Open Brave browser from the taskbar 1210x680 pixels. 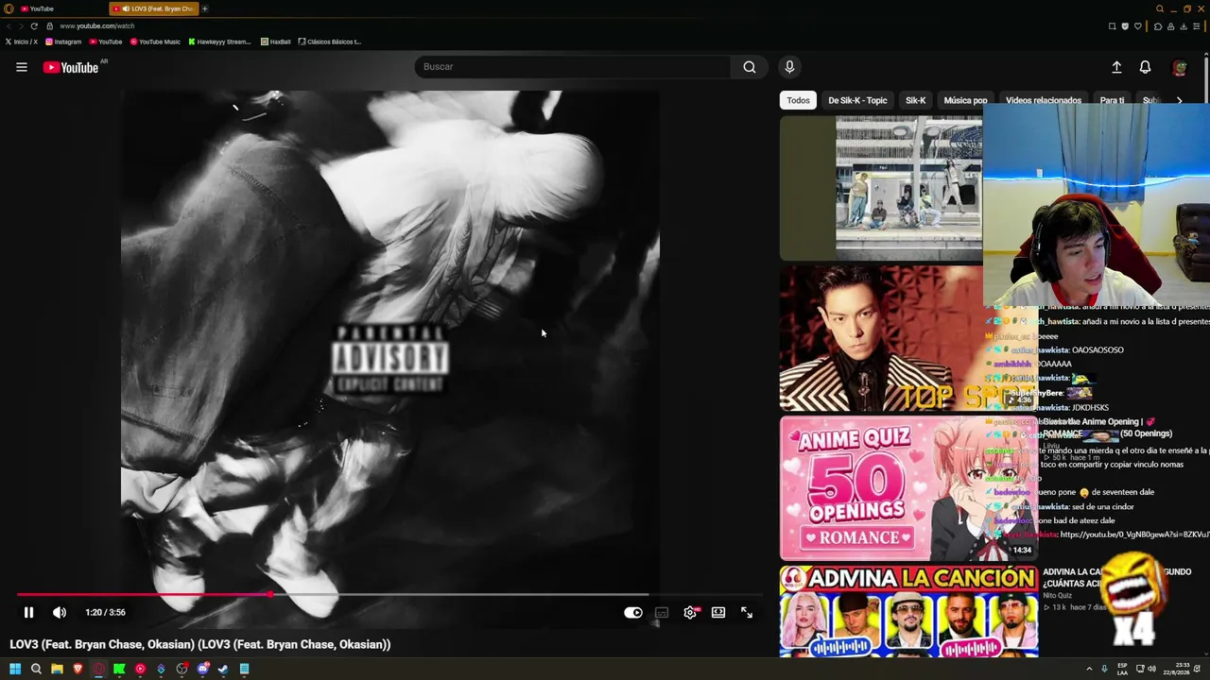tap(78, 670)
